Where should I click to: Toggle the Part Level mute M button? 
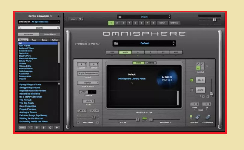(78, 122)
